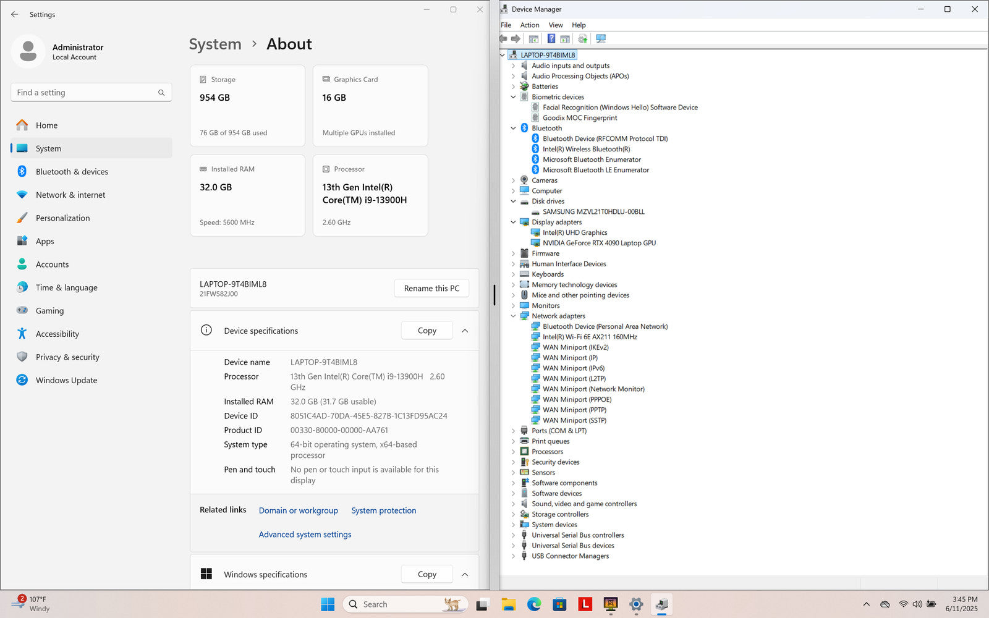This screenshot has height=618, width=989.
Task: Collapse the Device specifications section
Action: click(465, 331)
